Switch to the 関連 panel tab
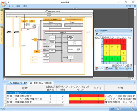137x111 pixels. pyautogui.click(x=110, y=68)
